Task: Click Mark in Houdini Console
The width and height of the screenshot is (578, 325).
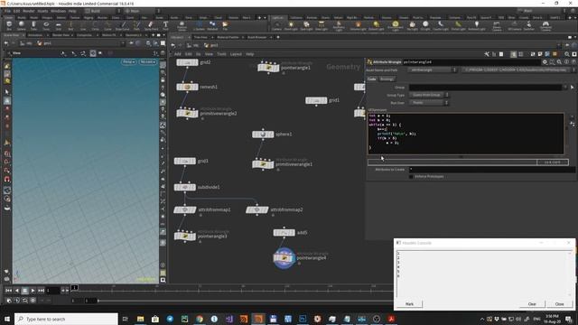Action: (409, 304)
